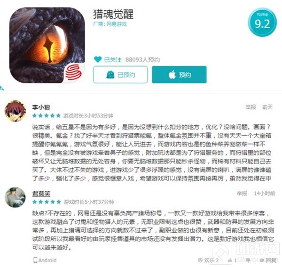This screenshot has width=282, height=267.
Task: Click the 猎魂觉醒 game title
Action: pyautogui.click(x=113, y=14)
